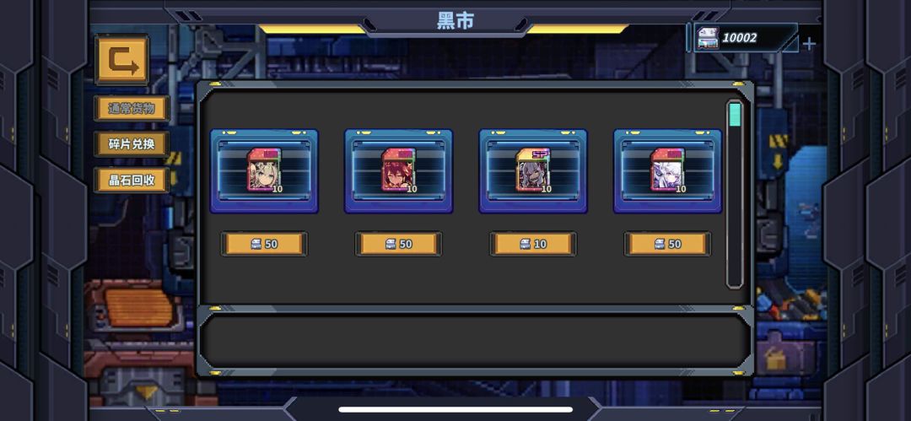Switch to the 碎片兑换 tab
Image resolution: width=911 pixels, height=421 pixels.
132,144
